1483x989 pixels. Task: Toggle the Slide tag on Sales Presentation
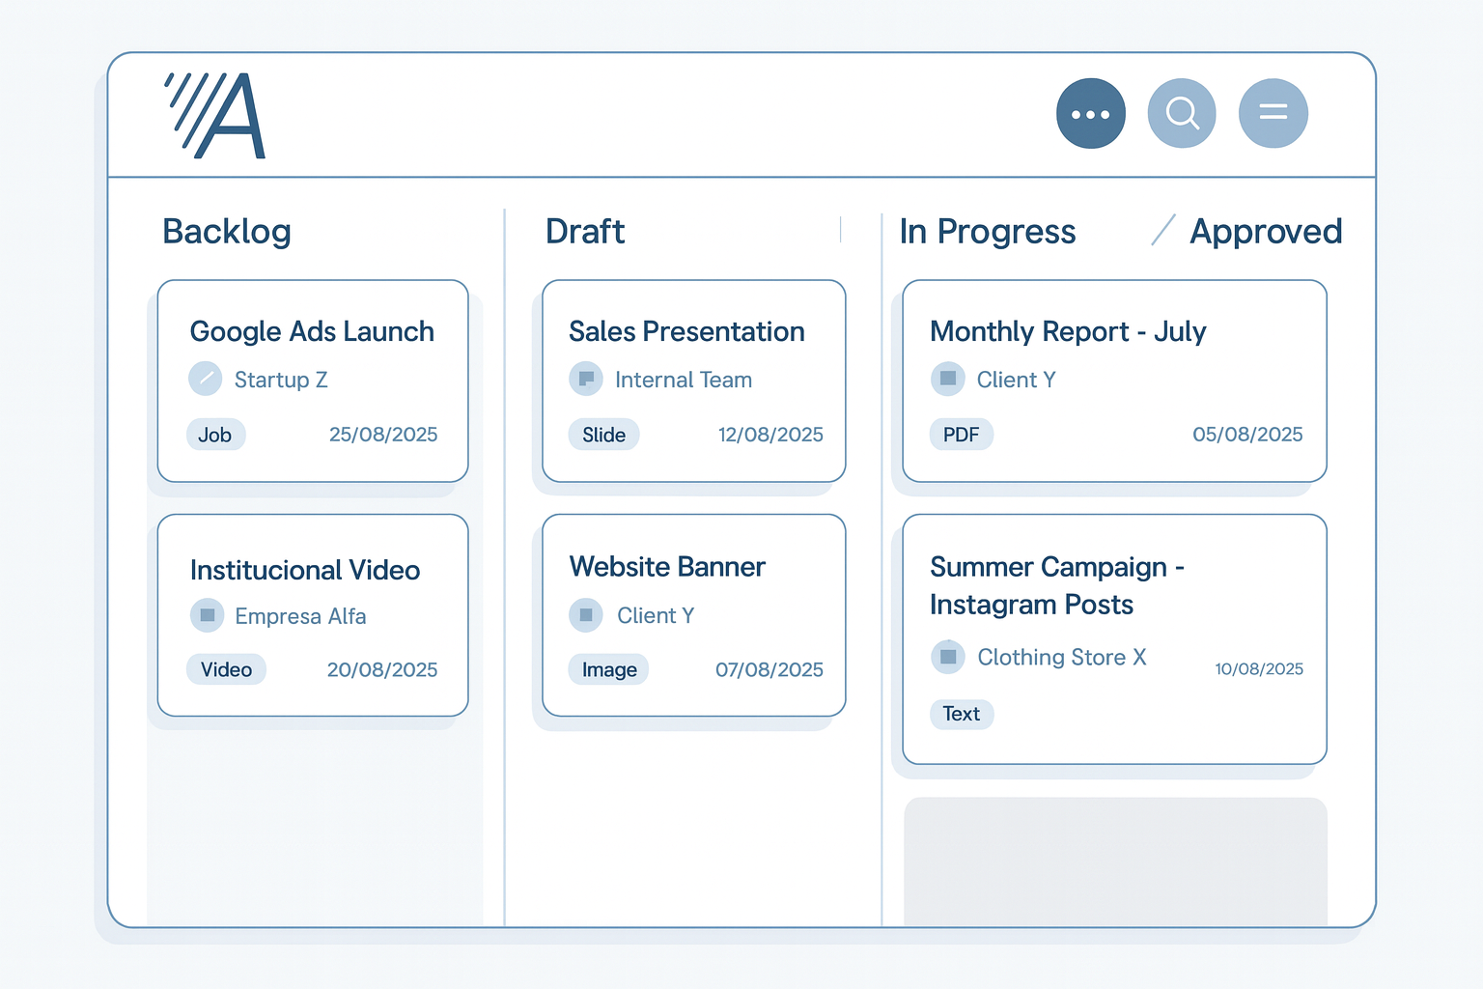point(603,435)
